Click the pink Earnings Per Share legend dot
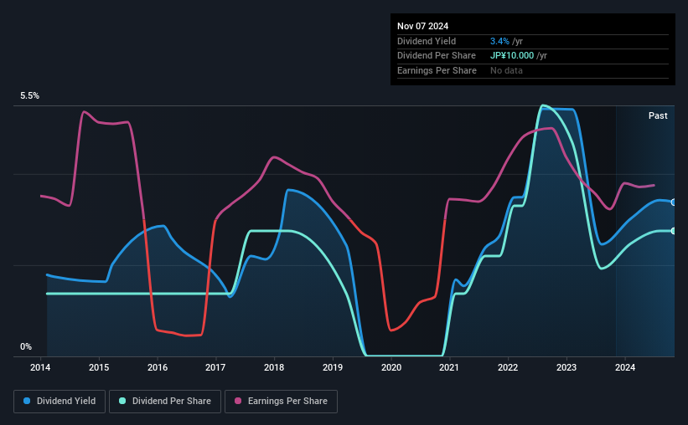This screenshot has height=425, width=688. point(238,401)
